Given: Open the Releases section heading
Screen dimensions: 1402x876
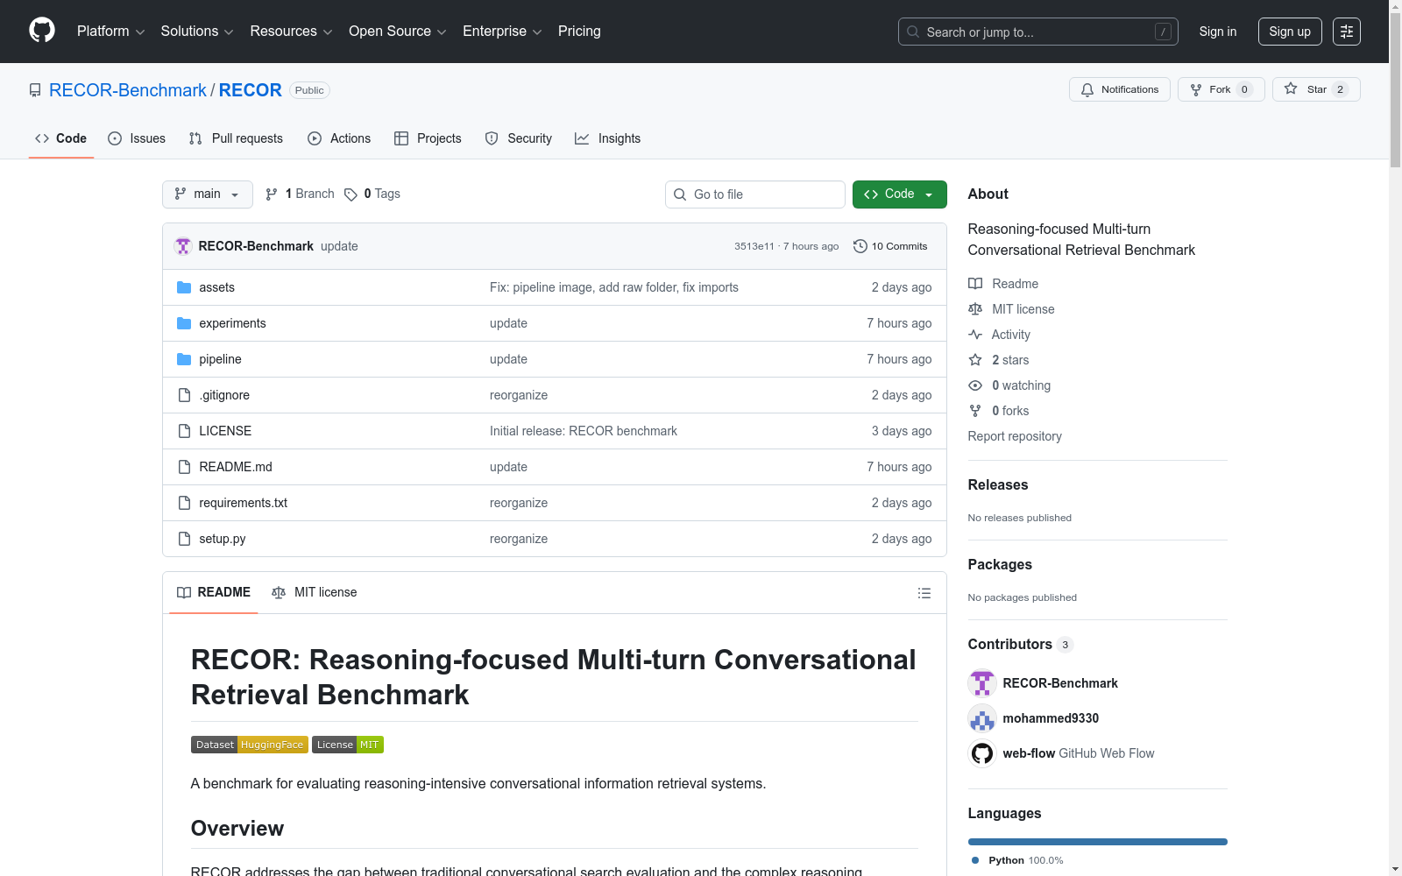Looking at the screenshot, I should point(998,485).
